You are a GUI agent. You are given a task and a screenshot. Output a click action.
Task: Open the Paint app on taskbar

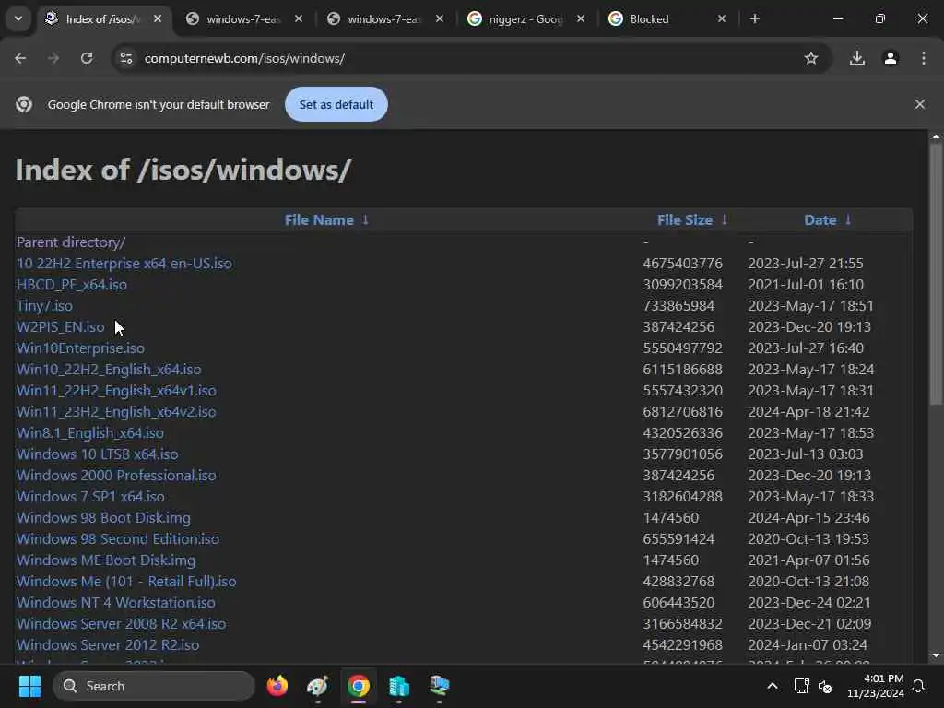(317, 686)
